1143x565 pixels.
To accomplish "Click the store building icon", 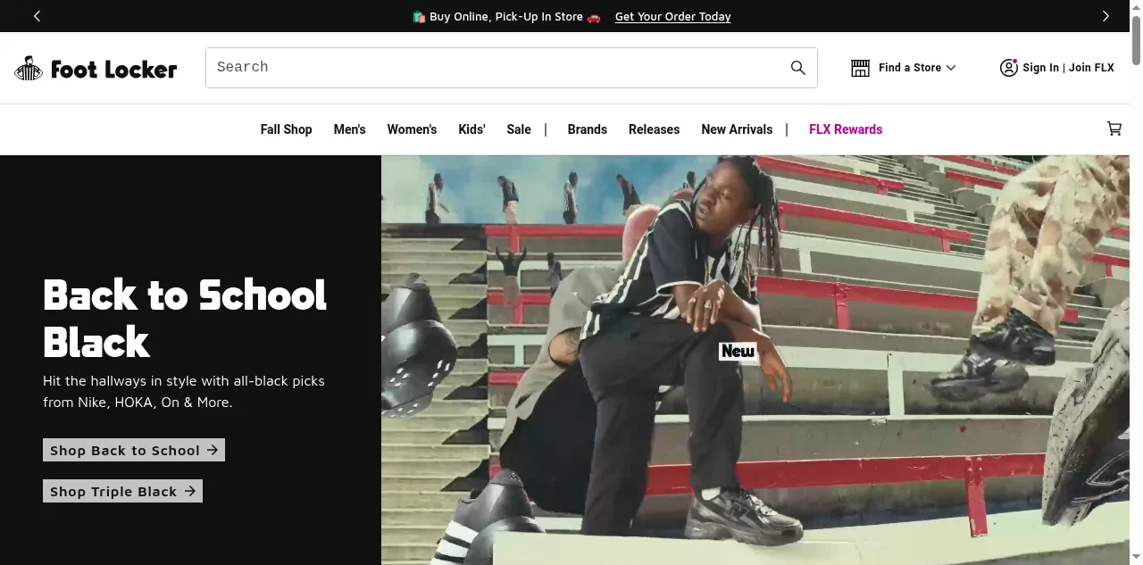I will coord(860,68).
